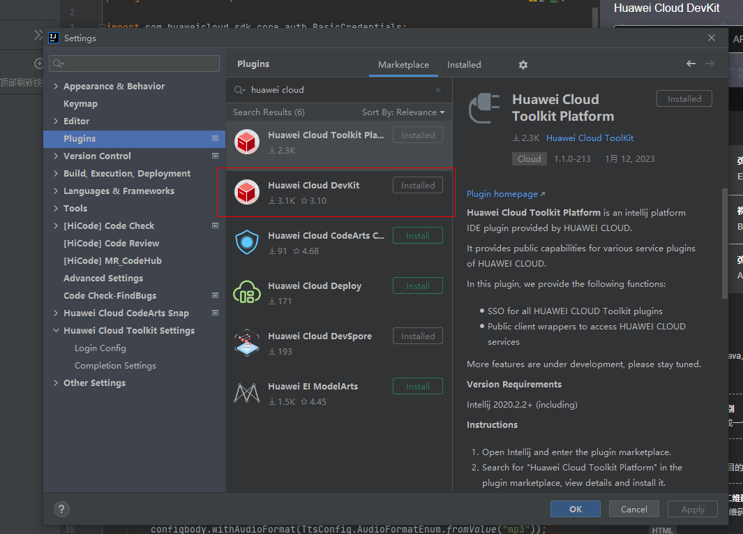Expand [HiCode] Code Check node
Image resolution: width=743 pixels, height=534 pixels.
pyautogui.click(x=56, y=225)
